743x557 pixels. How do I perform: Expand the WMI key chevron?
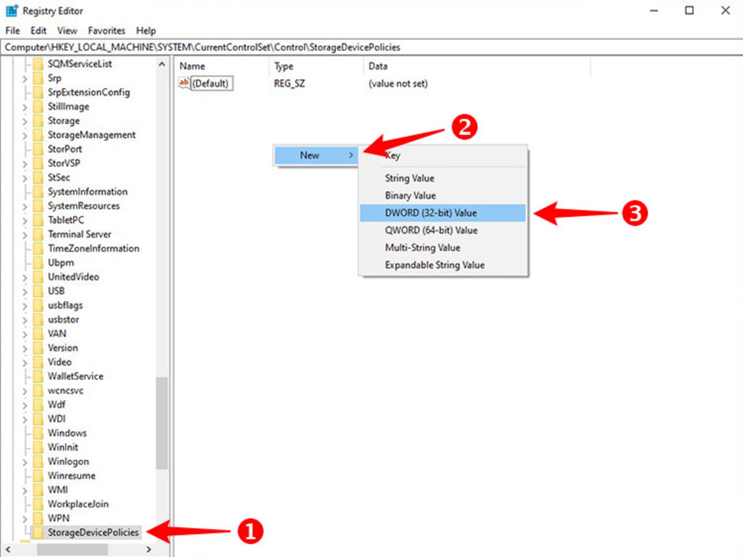coord(25,490)
